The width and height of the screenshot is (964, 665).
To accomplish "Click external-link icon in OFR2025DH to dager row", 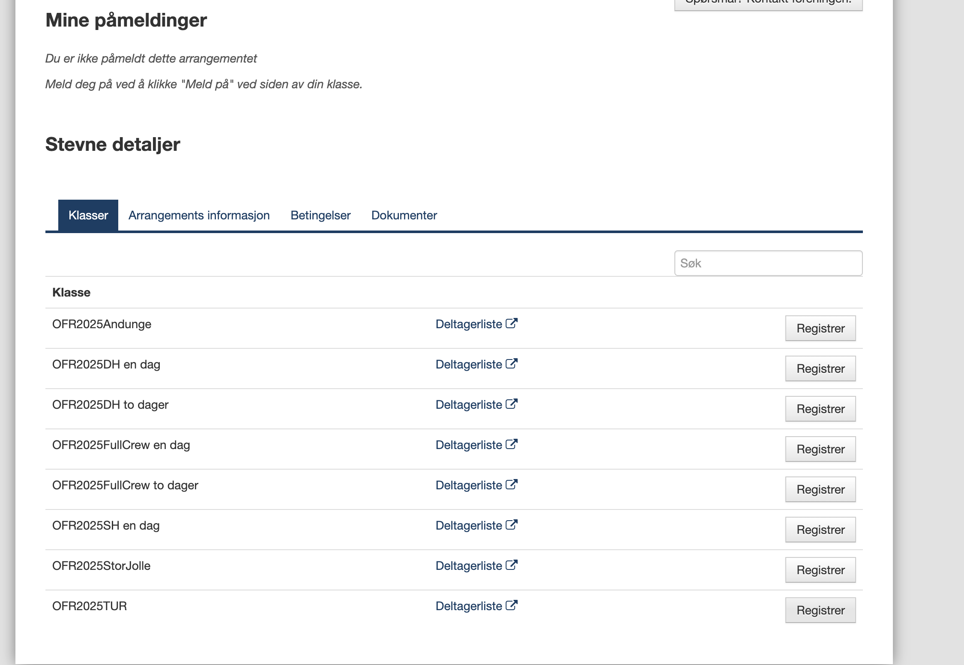I will coord(512,404).
